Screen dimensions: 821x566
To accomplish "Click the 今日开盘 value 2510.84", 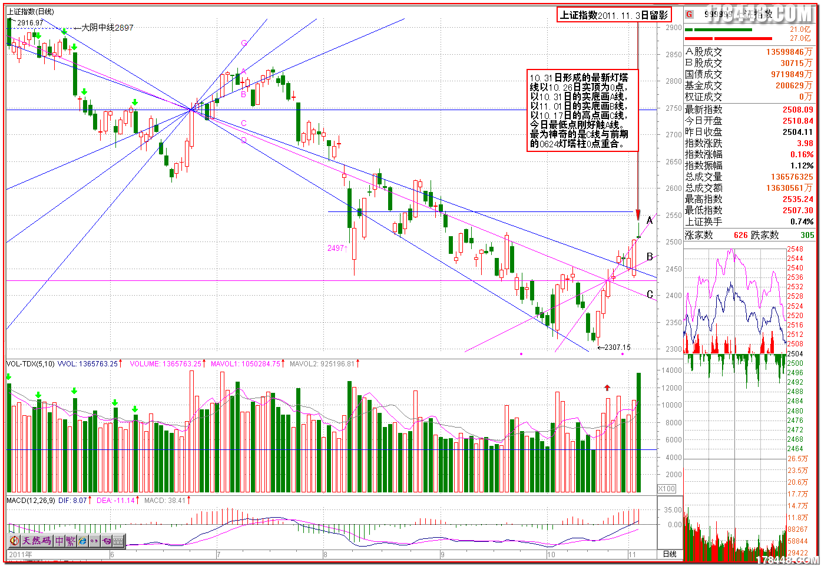I will pos(798,121).
